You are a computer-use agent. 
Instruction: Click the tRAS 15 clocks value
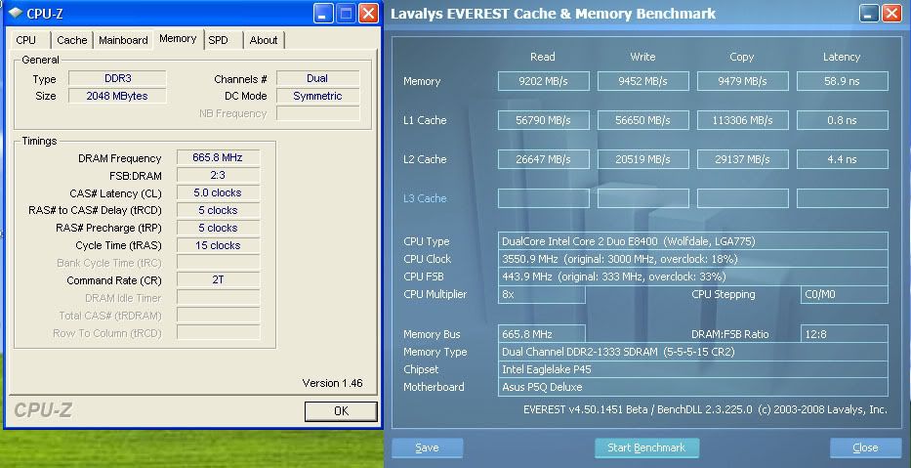218,245
